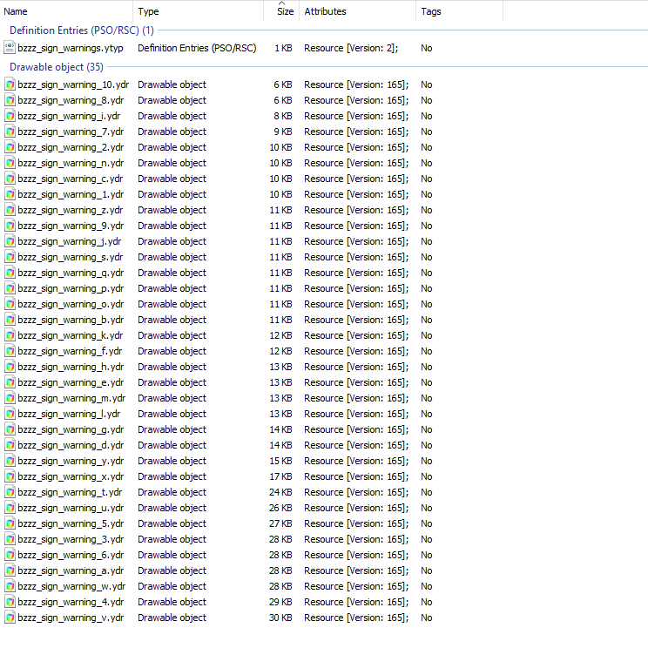Viewport: 648px width, 648px height.
Task: Click the bzzz_sign_warning_m.ydr file icon
Action: click(10, 398)
